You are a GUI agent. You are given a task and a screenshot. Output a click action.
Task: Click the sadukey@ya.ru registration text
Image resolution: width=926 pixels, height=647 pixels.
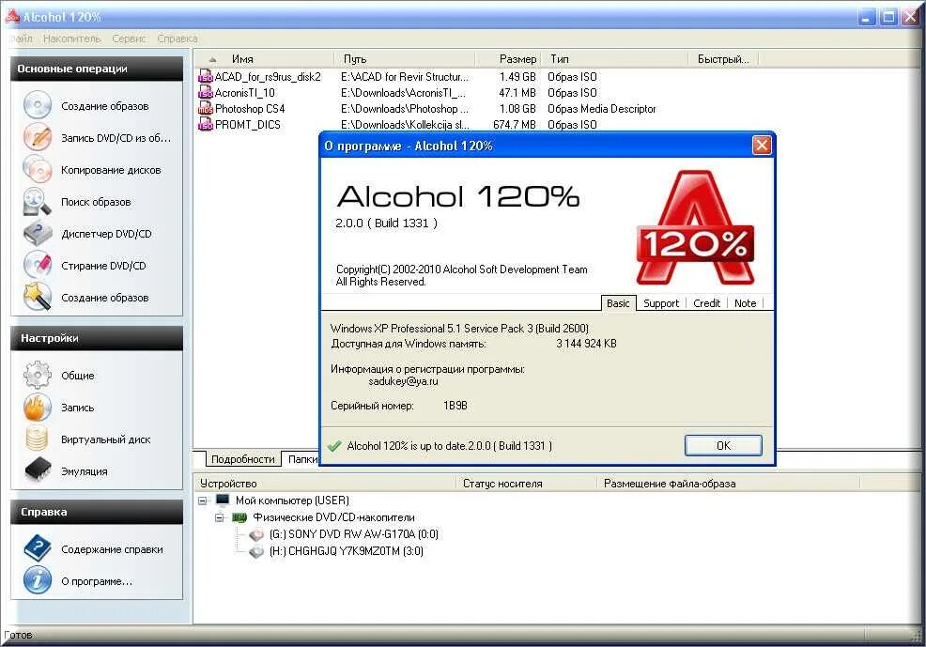tap(403, 381)
